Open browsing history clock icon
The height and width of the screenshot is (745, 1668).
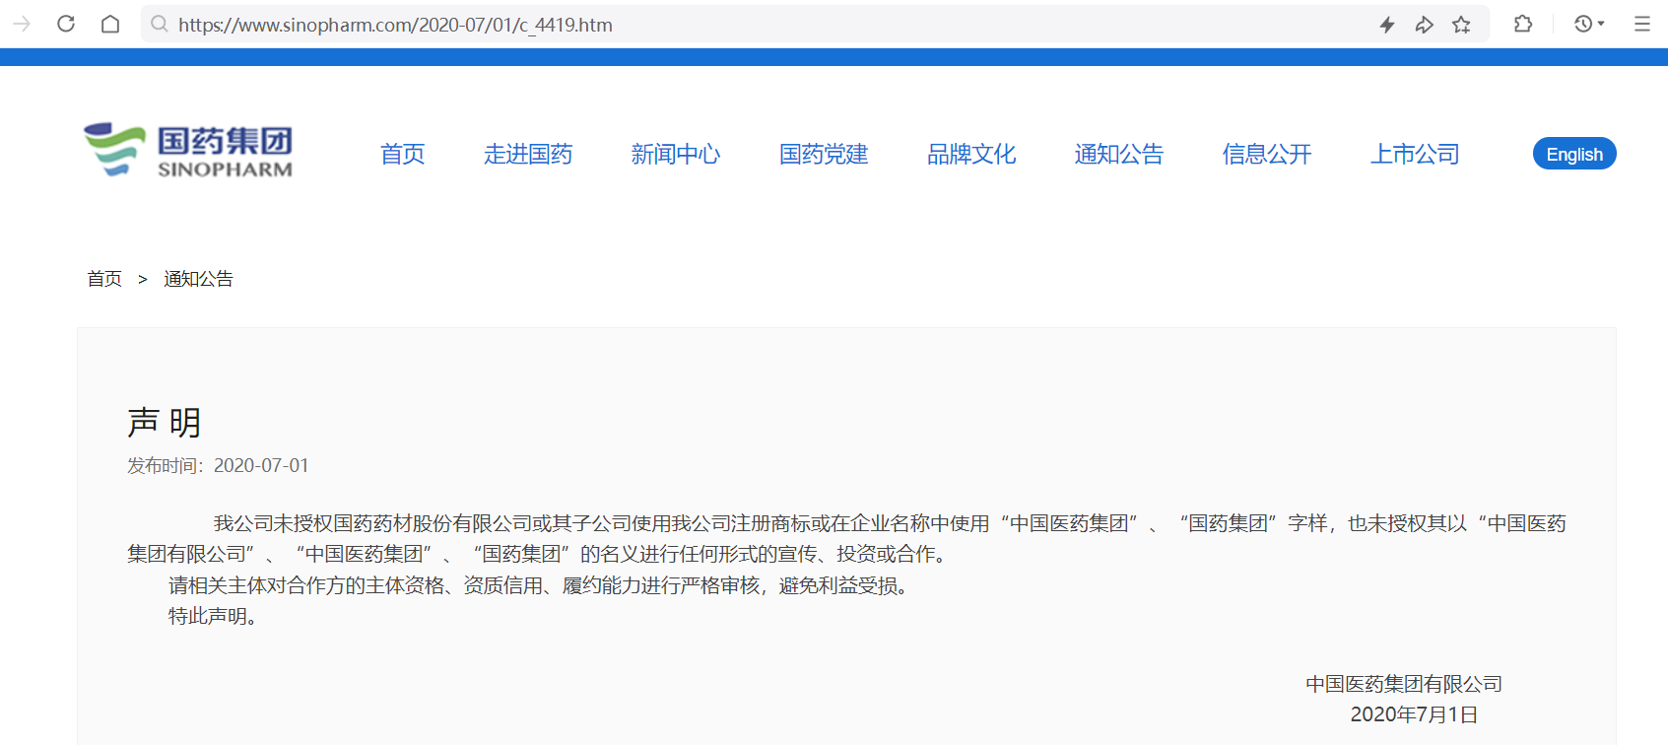tap(1583, 24)
